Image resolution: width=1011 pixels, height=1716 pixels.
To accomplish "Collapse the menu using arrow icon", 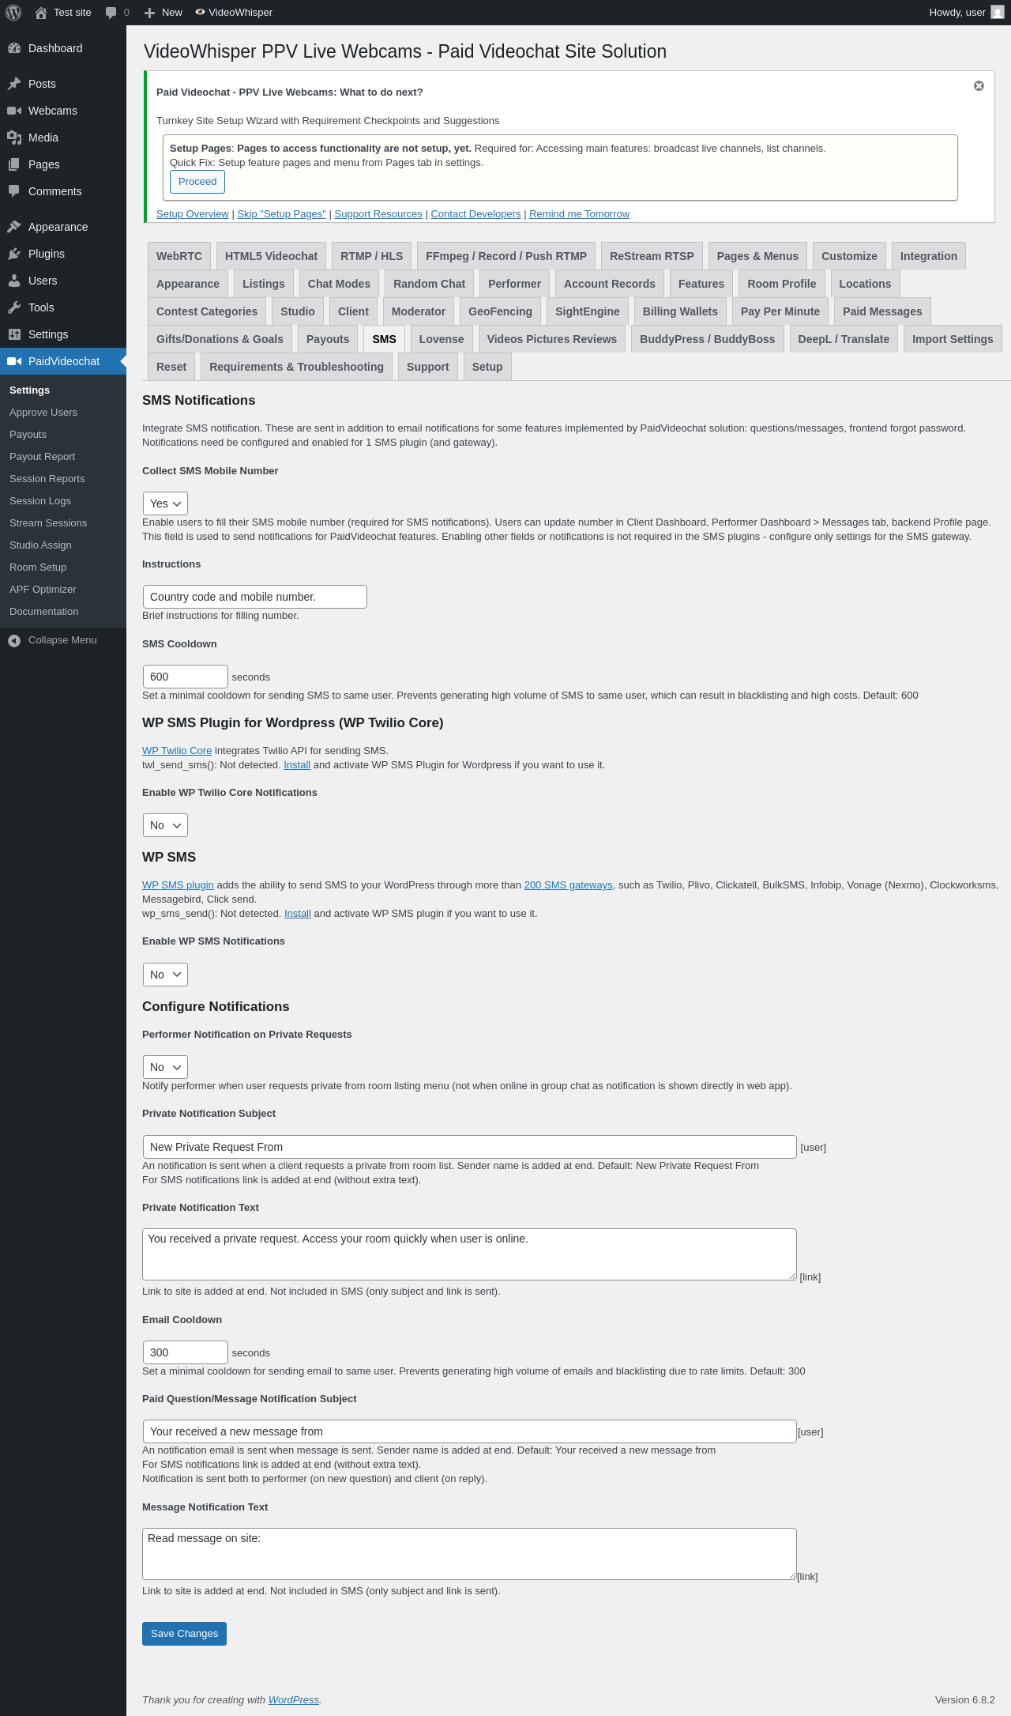I will click(x=14, y=640).
